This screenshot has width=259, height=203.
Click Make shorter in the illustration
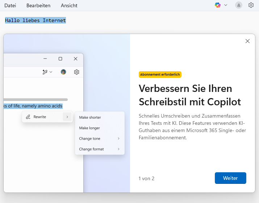tap(90, 118)
